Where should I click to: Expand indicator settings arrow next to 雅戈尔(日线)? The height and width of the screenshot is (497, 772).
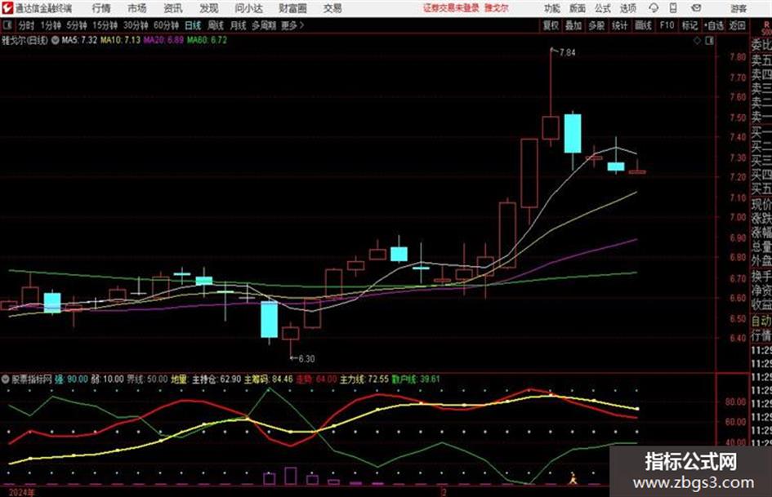pyautogui.click(x=56, y=40)
